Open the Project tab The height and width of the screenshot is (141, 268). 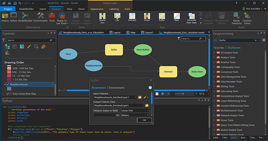[x=8, y=9]
